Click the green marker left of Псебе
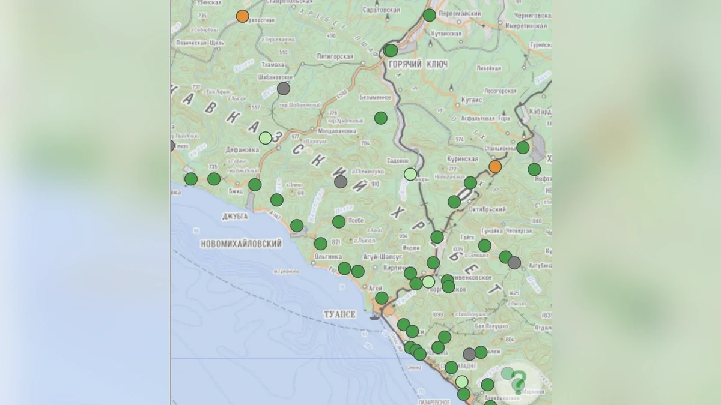The height and width of the screenshot is (405, 721). (339, 222)
